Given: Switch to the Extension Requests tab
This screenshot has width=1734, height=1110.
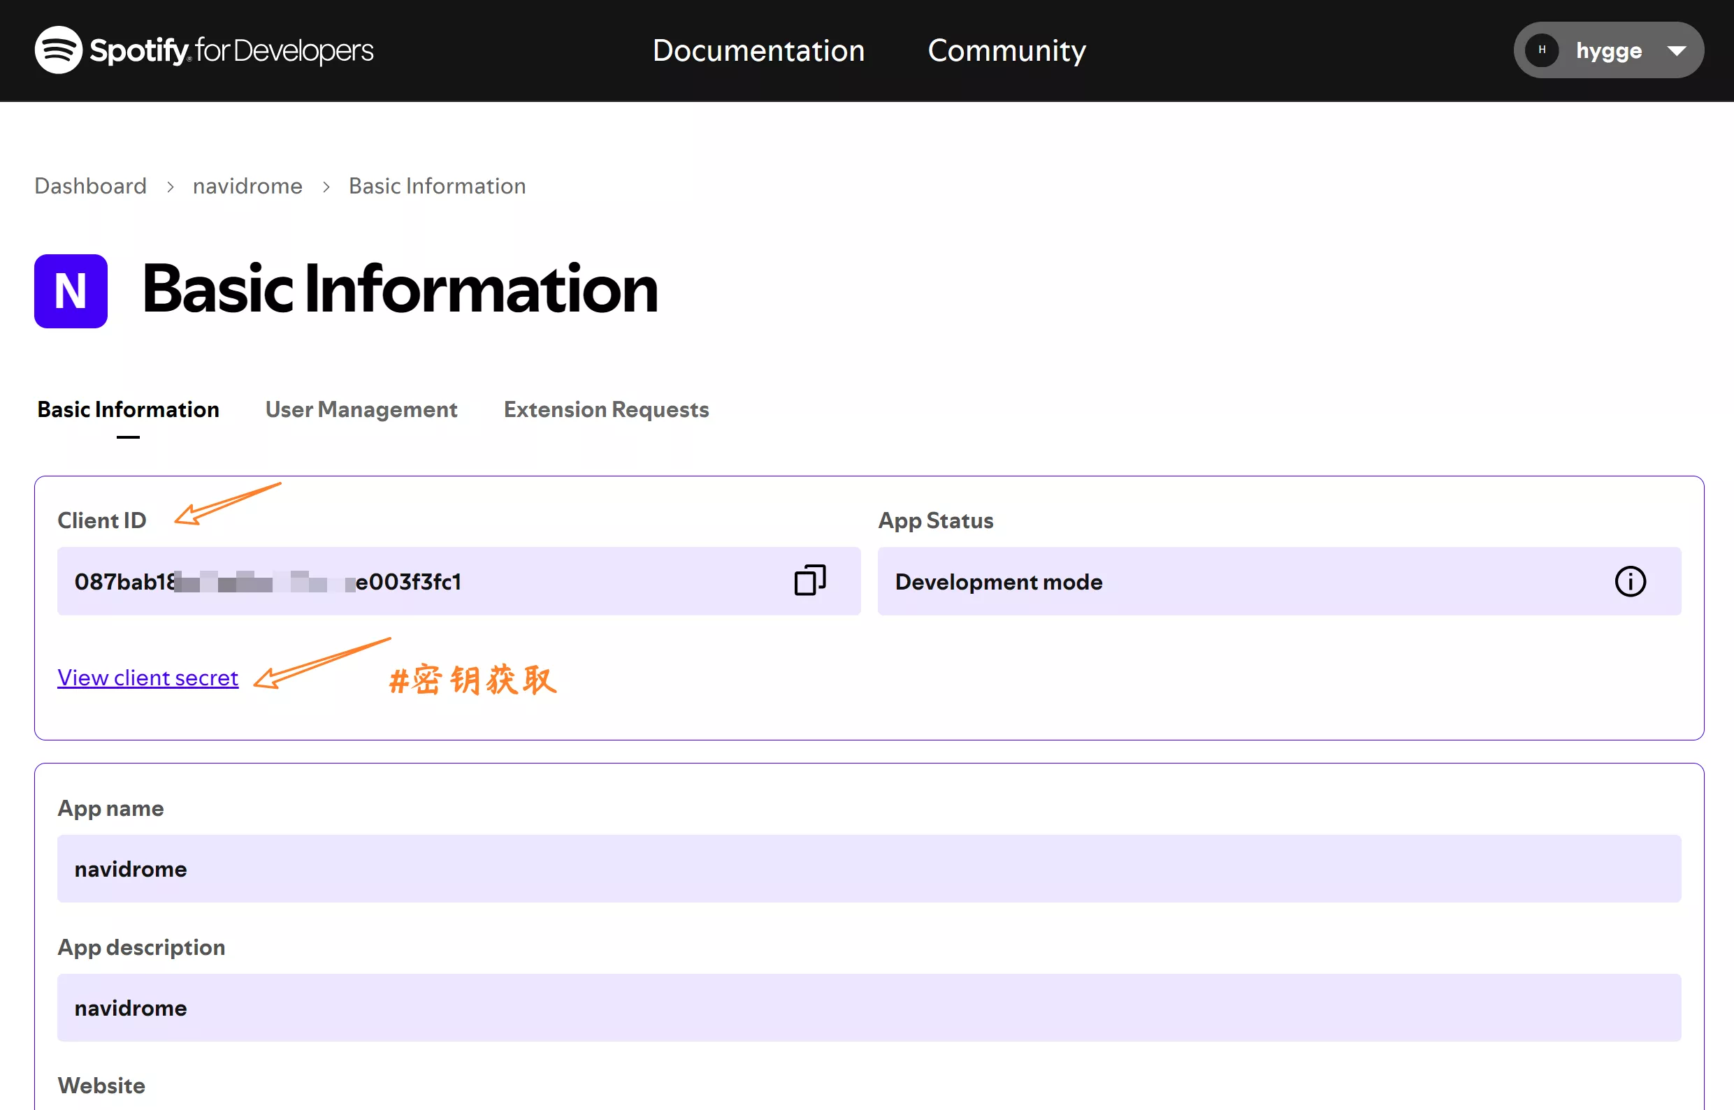Looking at the screenshot, I should pos(607,409).
